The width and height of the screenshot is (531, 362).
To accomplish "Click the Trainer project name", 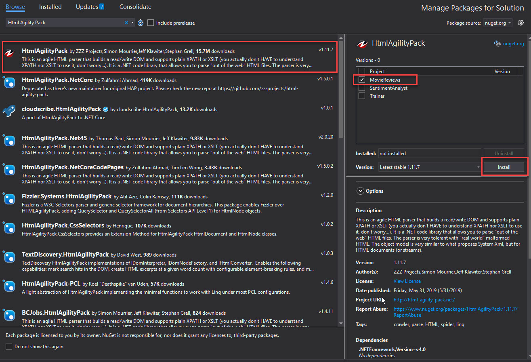I will pyautogui.click(x=377, y=96).
